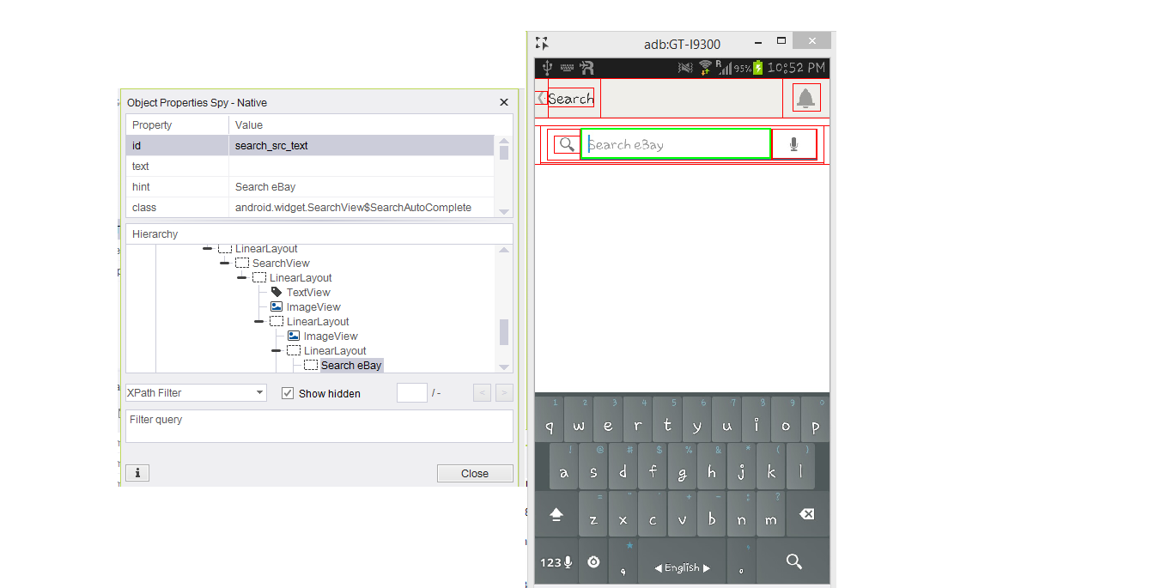Image resolution: width=1173 pixels, height=588 pixels.
Task: Select the TextView node in hierarchy
Action: pos(308,293)
